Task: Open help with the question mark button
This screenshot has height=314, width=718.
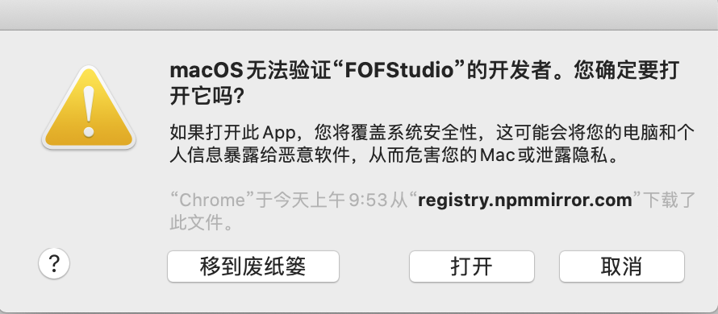Action: pos(54,264)
